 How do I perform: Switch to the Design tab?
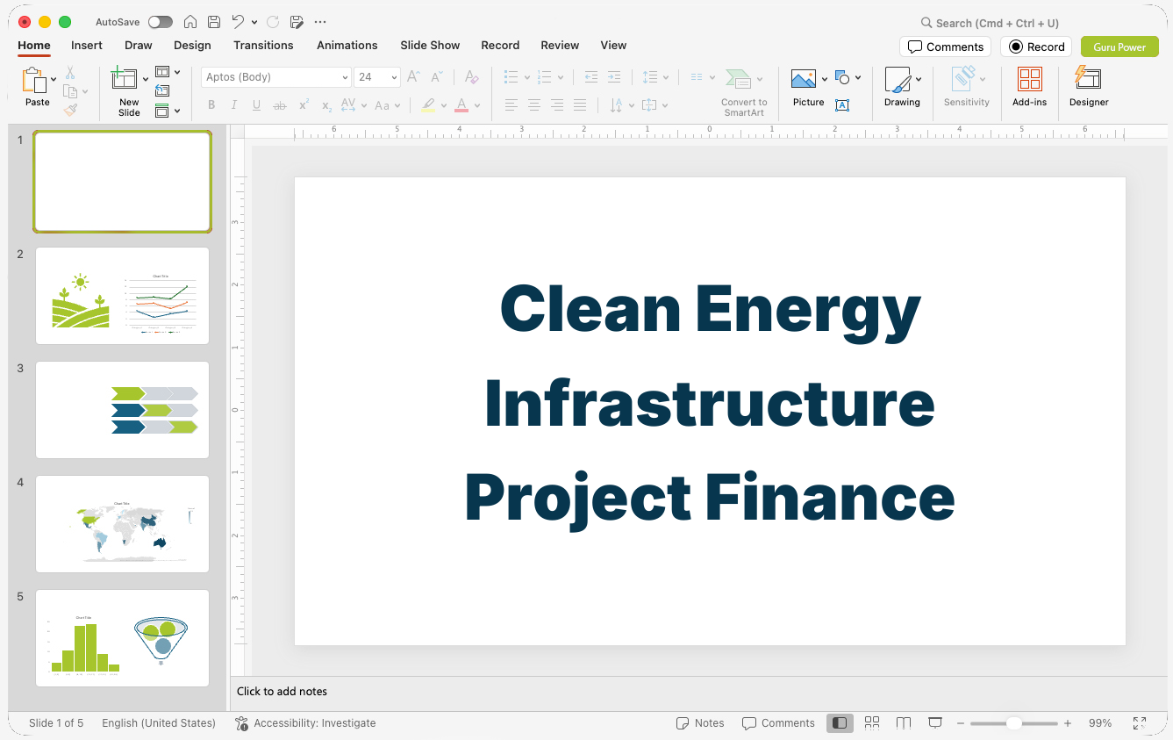[192, 45]
